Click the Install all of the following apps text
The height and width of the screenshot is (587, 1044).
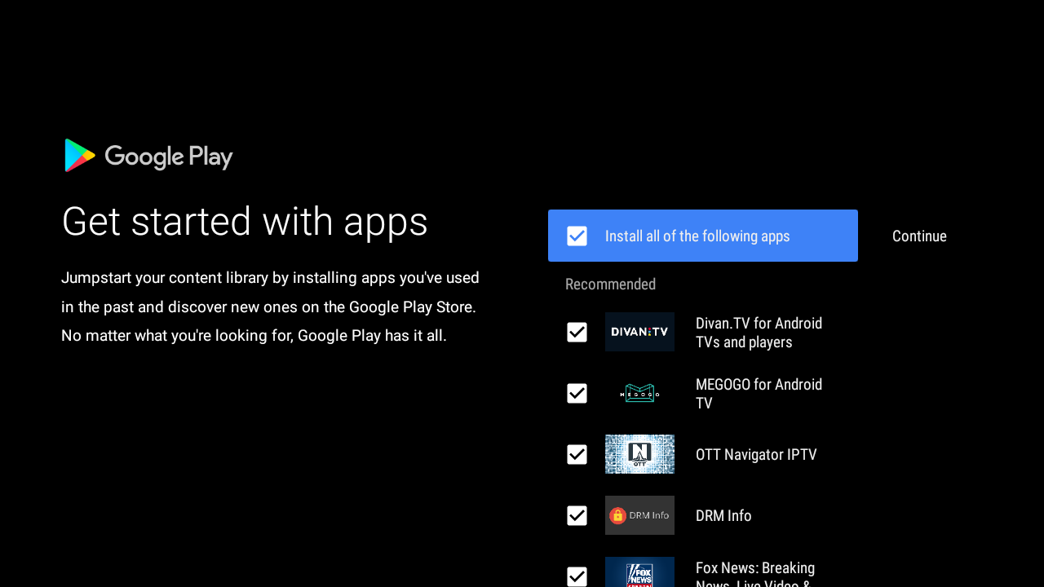697,236
